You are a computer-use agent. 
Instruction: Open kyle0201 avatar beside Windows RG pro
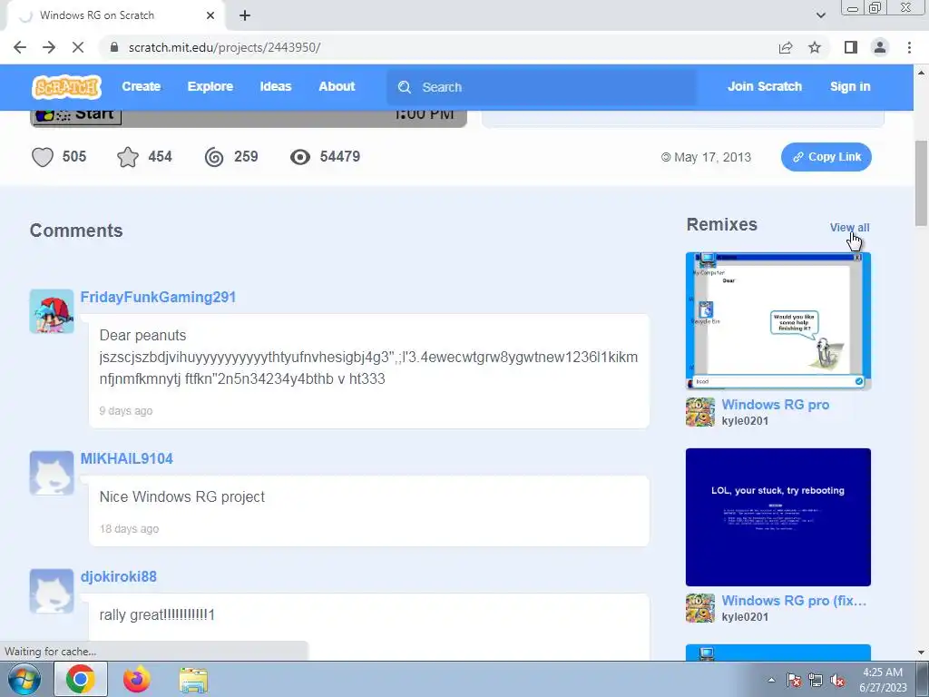pyautogui.click(x=700, y=412)
